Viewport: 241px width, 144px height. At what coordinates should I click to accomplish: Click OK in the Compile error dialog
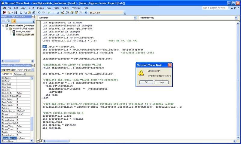pyautogui.click(x=146, y=82)
